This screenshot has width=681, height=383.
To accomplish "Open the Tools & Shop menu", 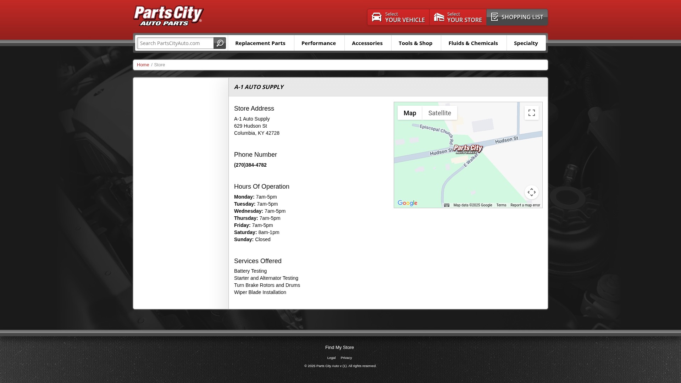I will click(x=415, y=43).
